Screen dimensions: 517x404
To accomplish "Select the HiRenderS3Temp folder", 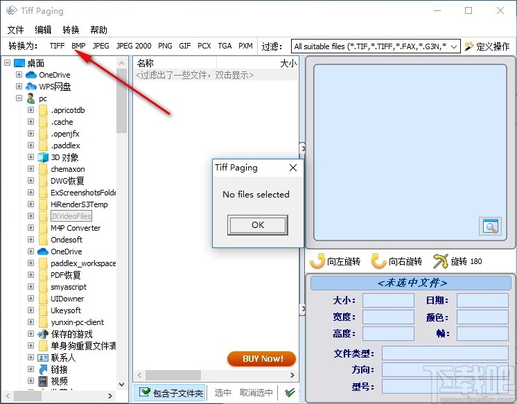I will (79, 204).
